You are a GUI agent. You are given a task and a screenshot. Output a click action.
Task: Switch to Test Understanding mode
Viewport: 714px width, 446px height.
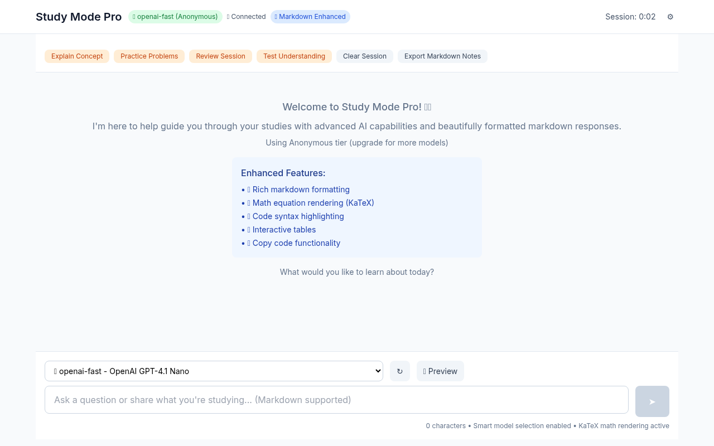coord(294,56)
